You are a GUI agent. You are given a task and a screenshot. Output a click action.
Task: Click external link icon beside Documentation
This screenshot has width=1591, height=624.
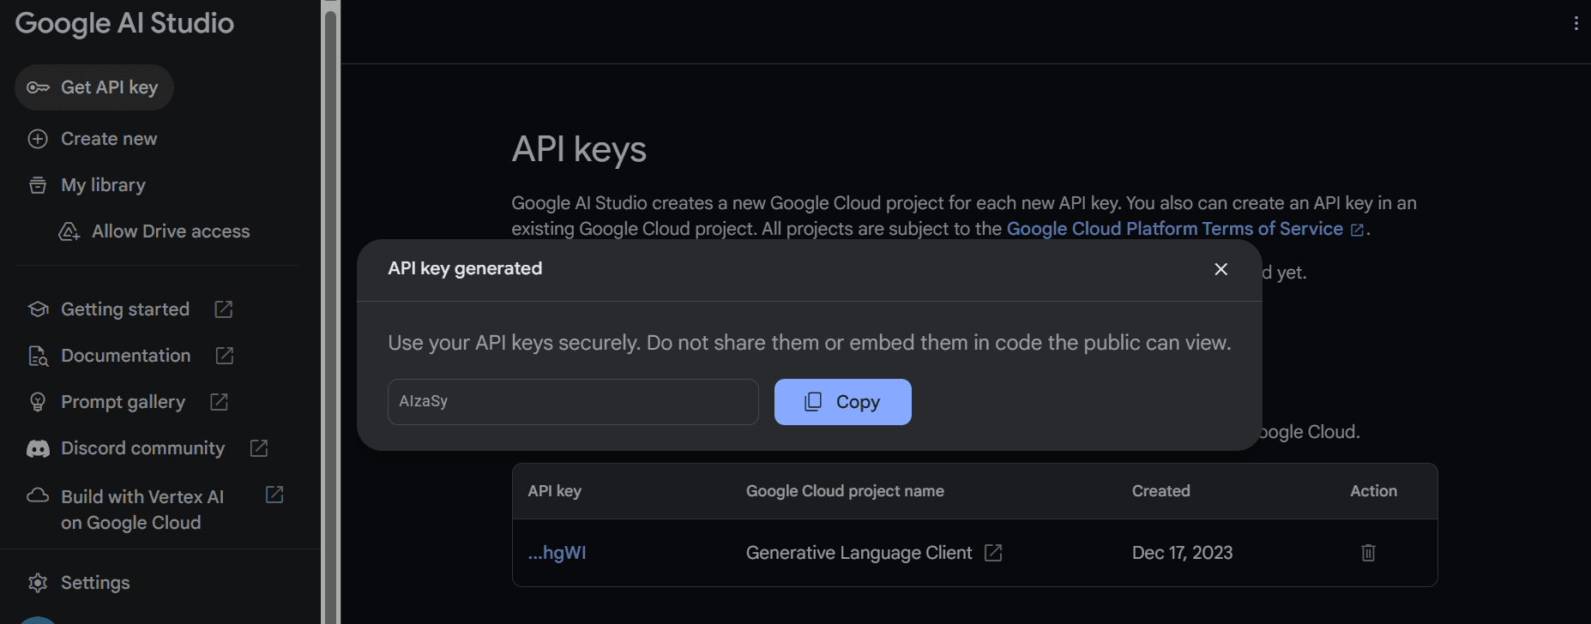224,356
